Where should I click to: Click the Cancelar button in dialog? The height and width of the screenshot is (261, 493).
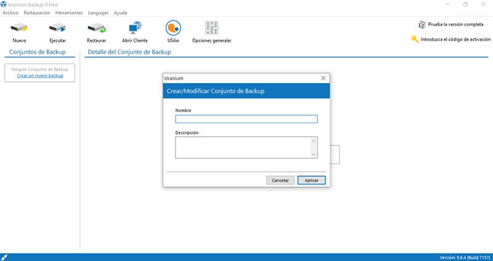(x=280, y=180)
